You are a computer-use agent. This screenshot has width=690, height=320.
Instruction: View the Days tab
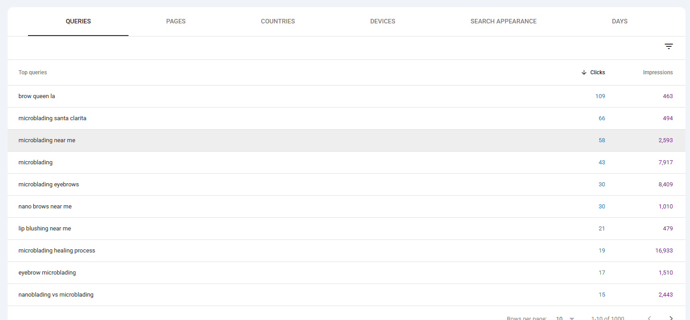pyautogui.click(x=620, y=21)
